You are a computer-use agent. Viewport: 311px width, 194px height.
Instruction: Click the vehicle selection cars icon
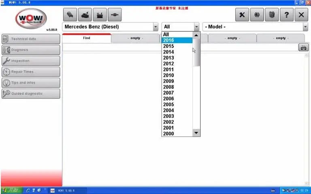[x=70, y=15]
